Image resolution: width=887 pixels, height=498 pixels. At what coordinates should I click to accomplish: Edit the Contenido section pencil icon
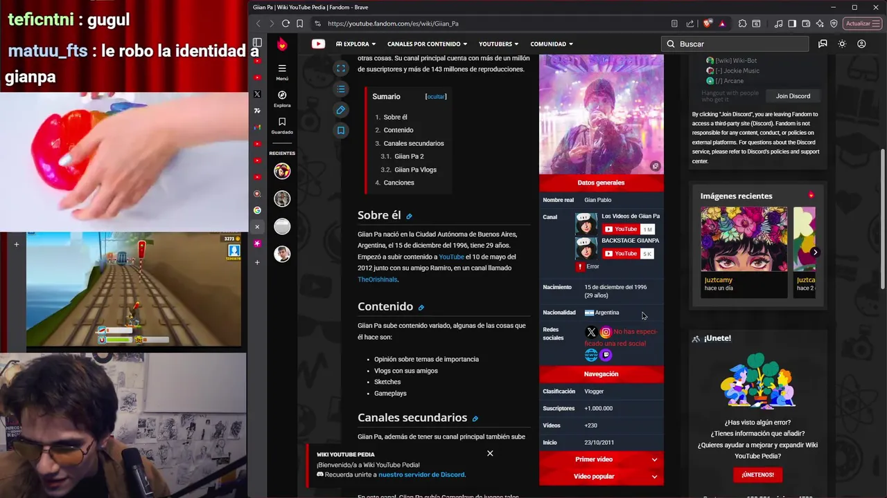[421, 307]
